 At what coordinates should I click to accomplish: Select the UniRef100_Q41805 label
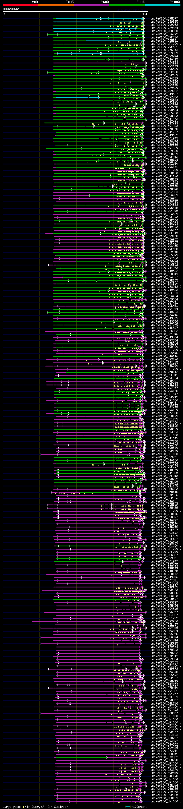pyautogui.click(x=164, y=473)
